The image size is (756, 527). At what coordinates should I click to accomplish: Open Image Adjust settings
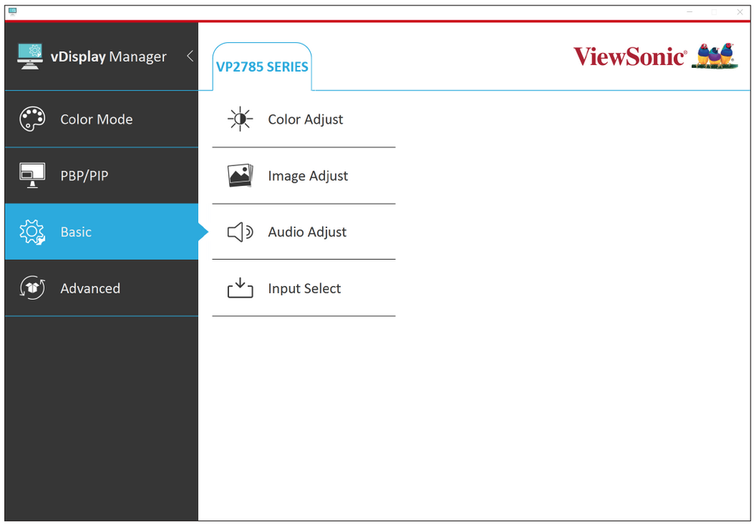[x=304, y=175]
